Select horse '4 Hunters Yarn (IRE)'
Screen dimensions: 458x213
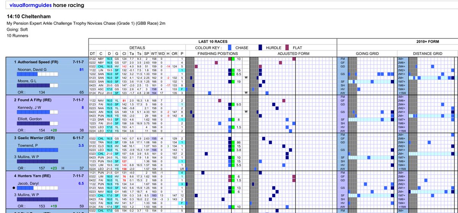tap(32, 176)
